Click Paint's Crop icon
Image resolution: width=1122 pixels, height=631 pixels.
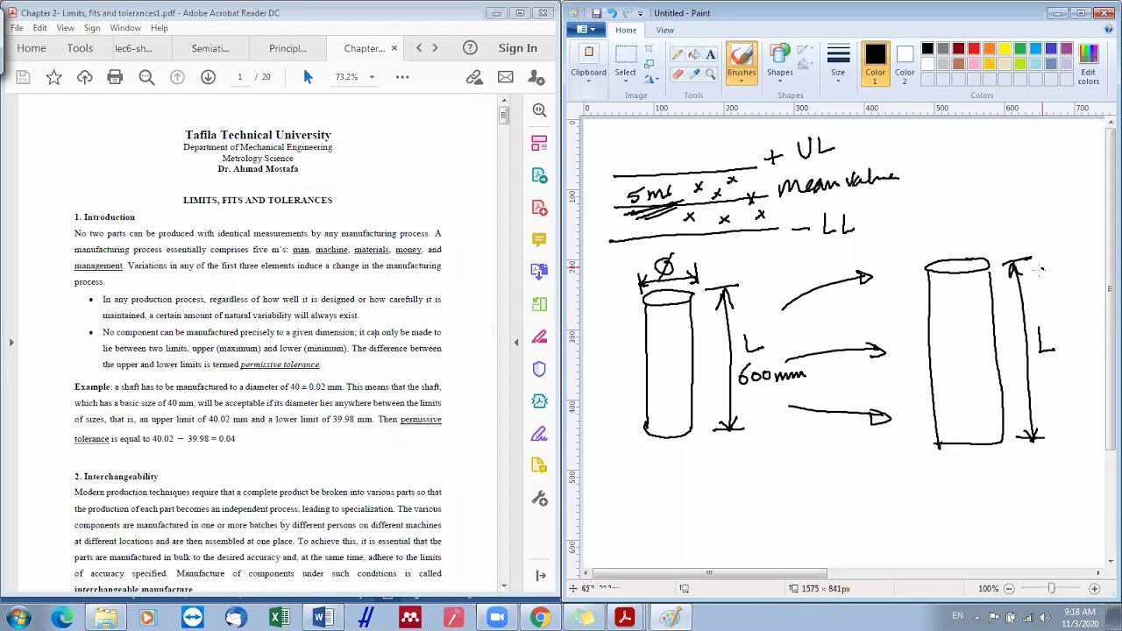point(649,49)
